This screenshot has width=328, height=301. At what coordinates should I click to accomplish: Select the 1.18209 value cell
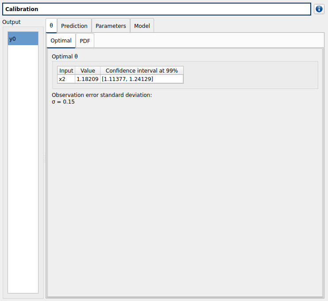click(88, 79)
